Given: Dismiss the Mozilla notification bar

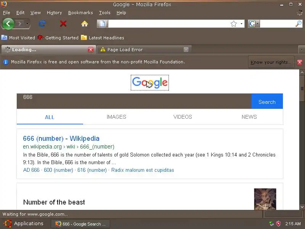Looking at the screenshot, I should pos(300,62).
